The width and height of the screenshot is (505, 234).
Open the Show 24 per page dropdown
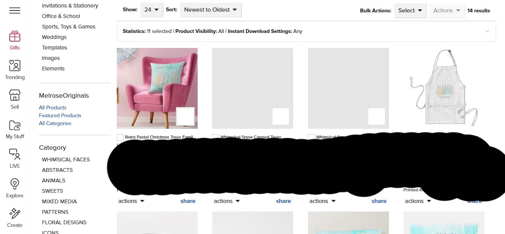pyautogui.click(x=152, y=10)
